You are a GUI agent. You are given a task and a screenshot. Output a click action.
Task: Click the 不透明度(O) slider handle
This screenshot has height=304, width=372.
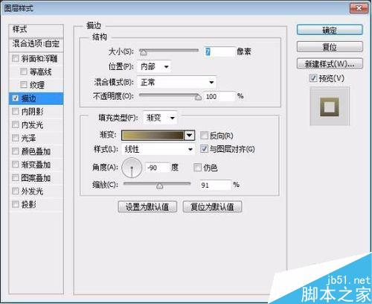198,97
